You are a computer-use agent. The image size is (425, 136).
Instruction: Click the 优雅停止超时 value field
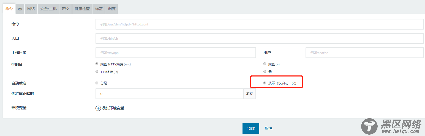[x=170, y=94]
